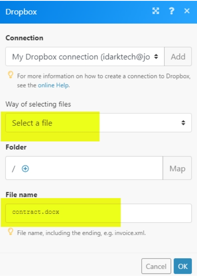Expand the Dropbox dialog to fullscreen
This screenshot has height=278, width=197.
coord(155,11)
